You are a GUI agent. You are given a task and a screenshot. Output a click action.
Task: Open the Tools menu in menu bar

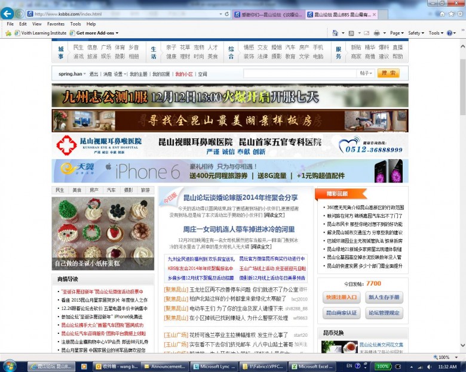(75, 24)
